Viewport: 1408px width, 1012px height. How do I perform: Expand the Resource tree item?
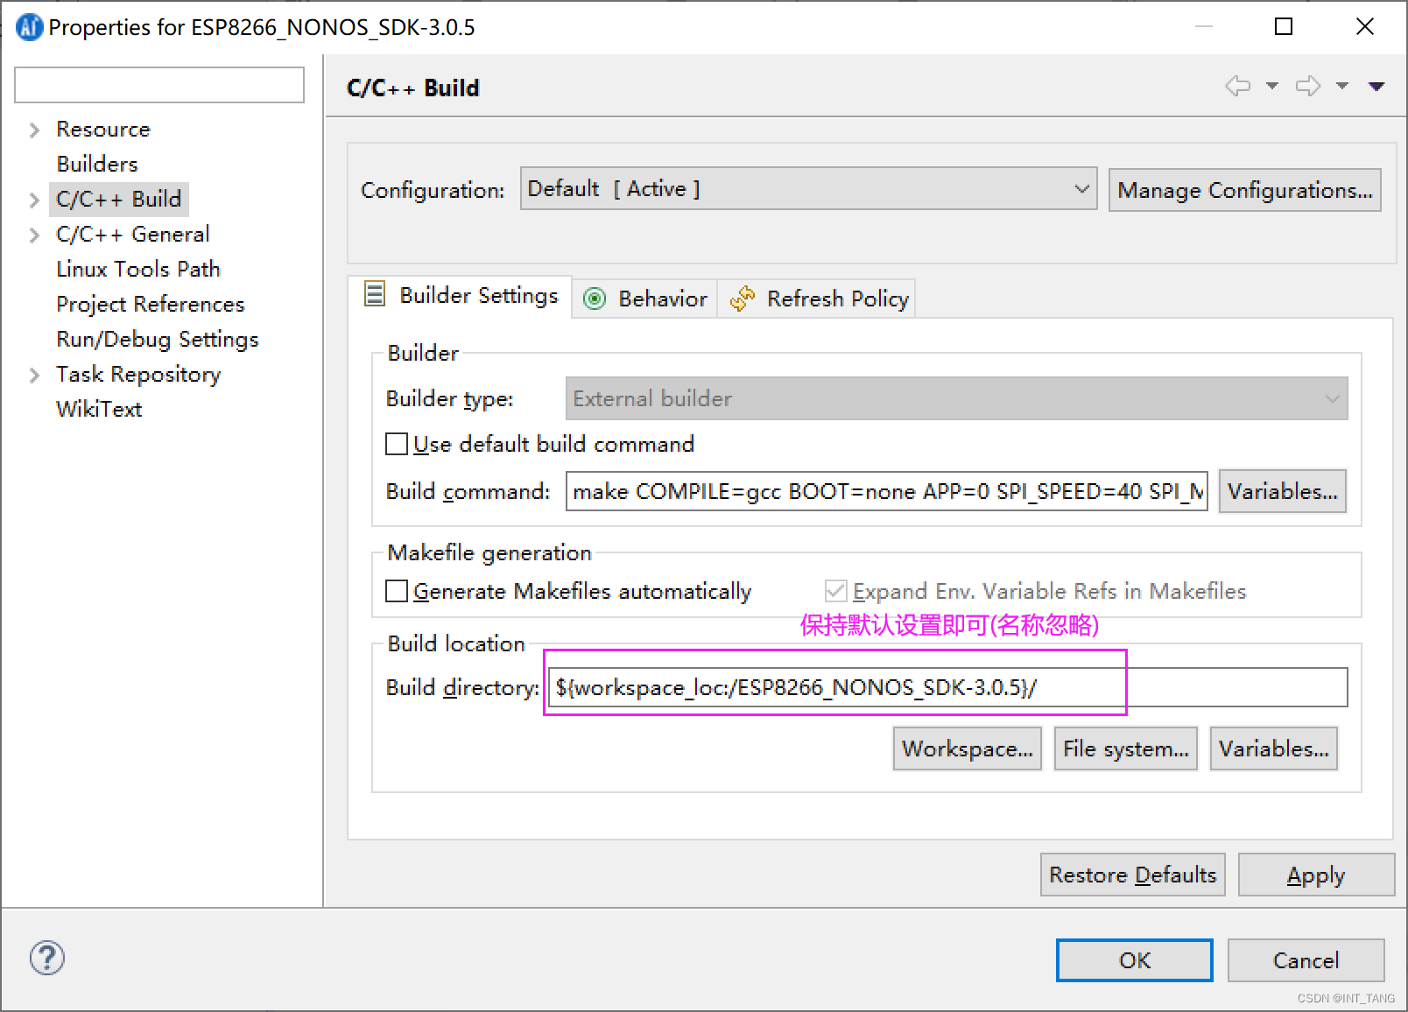click(33, 129)
